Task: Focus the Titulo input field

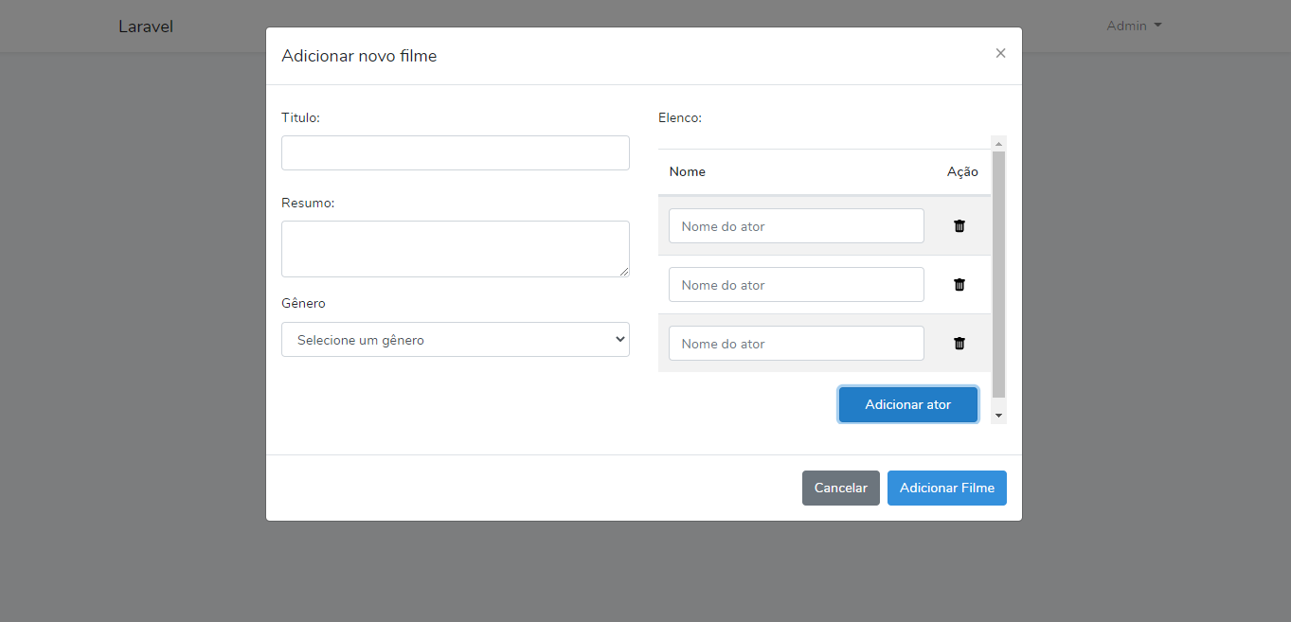Action: pos(456,152)
